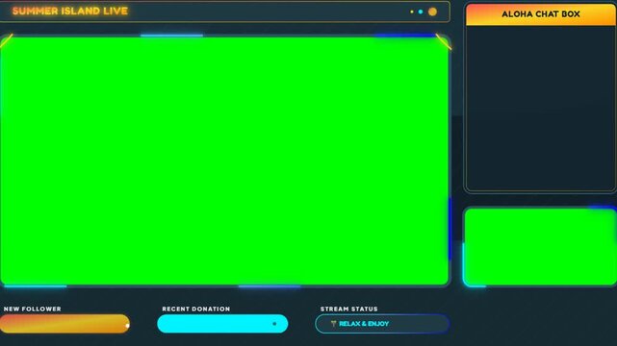Click the palm tree icon in stream status
617x346 pixels.
coord(333,324)
